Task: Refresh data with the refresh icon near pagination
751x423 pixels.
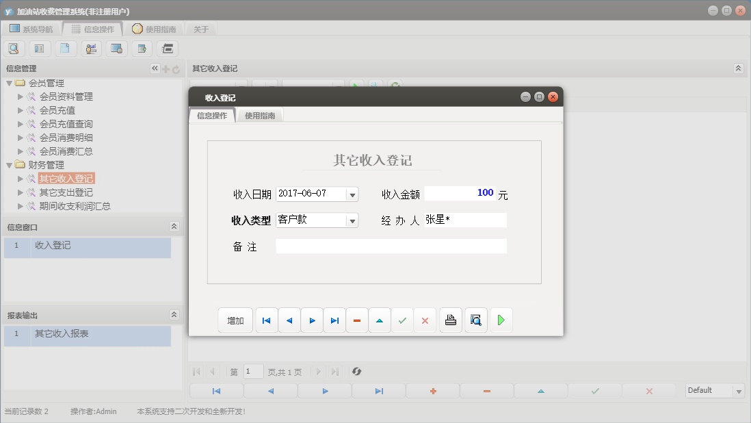Action: coord(356,372)
